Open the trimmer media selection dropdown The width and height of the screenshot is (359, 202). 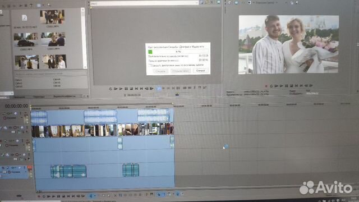tap(197, 3)
